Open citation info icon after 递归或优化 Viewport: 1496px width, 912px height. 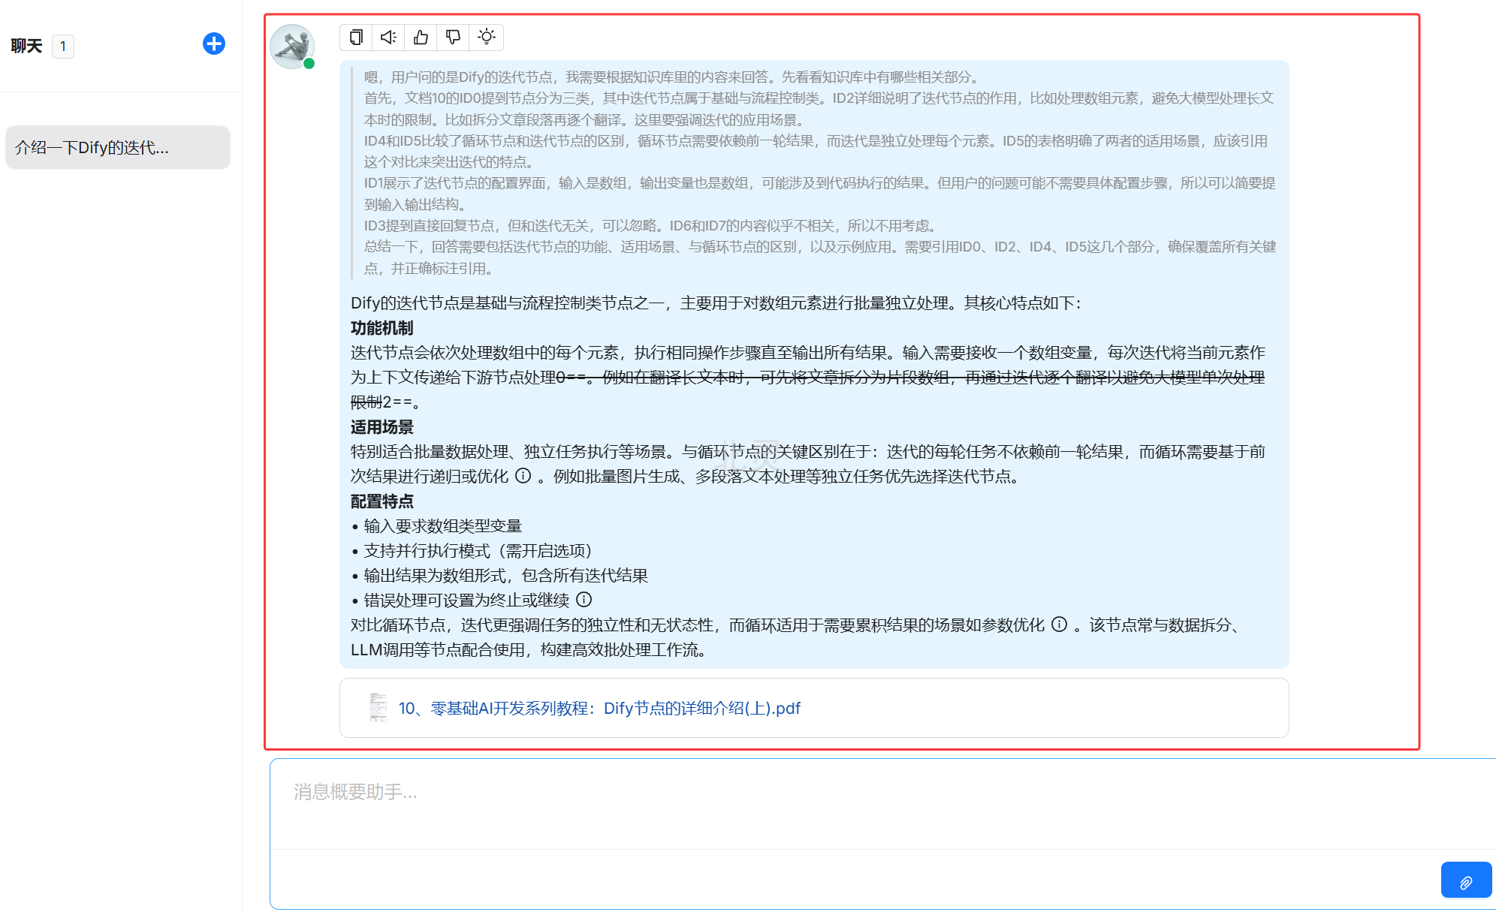click(x=523, y=476)
